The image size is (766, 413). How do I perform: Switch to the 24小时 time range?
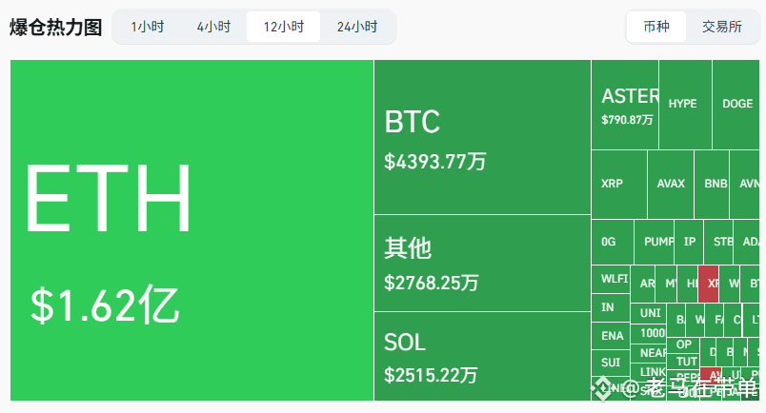click(357, 27)
